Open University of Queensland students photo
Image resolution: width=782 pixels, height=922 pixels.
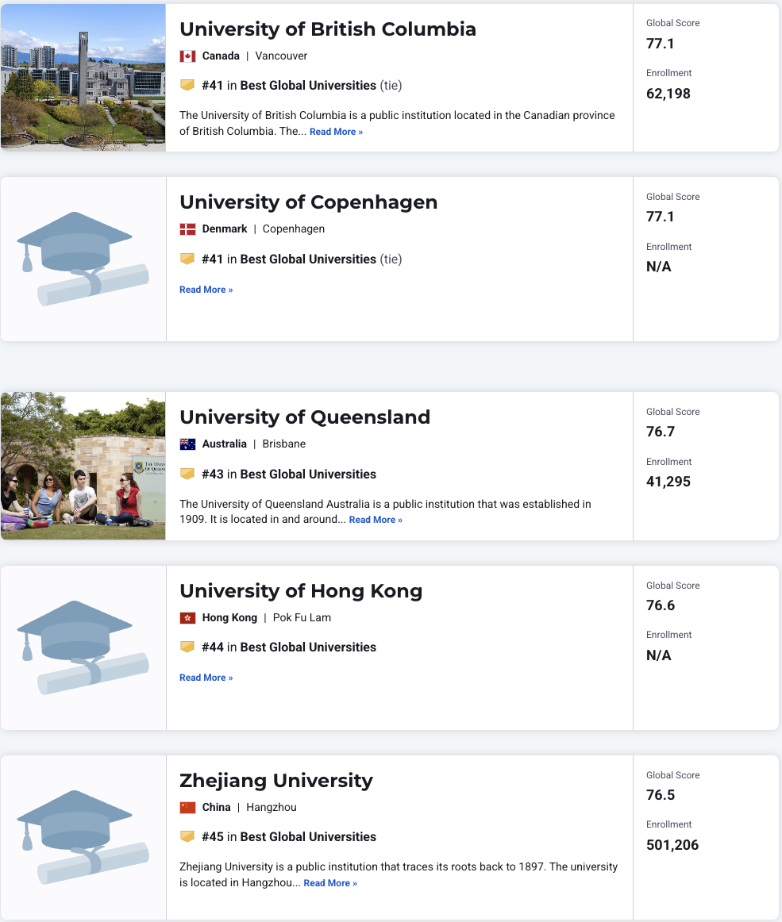tap(83, 466)
